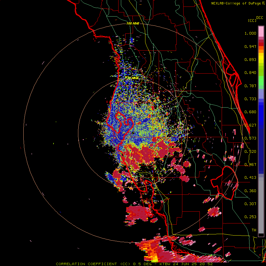Screen dimensions: 266x266
Task: Select the 0.840 legend value
Action: pyautogui.click(x=250, y=73)
